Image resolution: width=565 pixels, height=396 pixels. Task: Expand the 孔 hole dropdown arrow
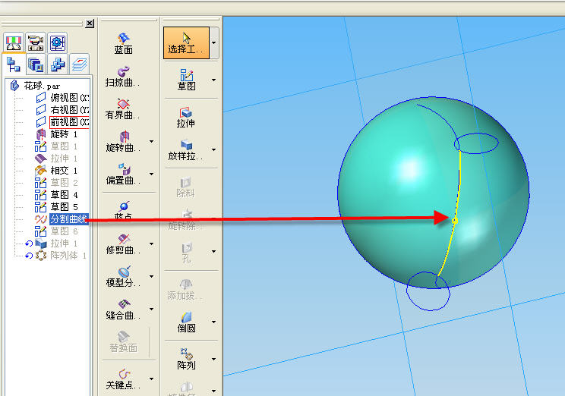coord(214,251)
